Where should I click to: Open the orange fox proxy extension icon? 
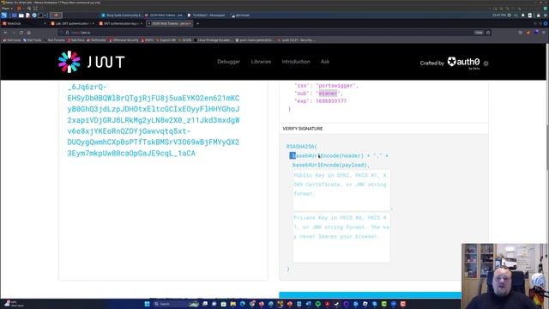[x=528, y=33]
